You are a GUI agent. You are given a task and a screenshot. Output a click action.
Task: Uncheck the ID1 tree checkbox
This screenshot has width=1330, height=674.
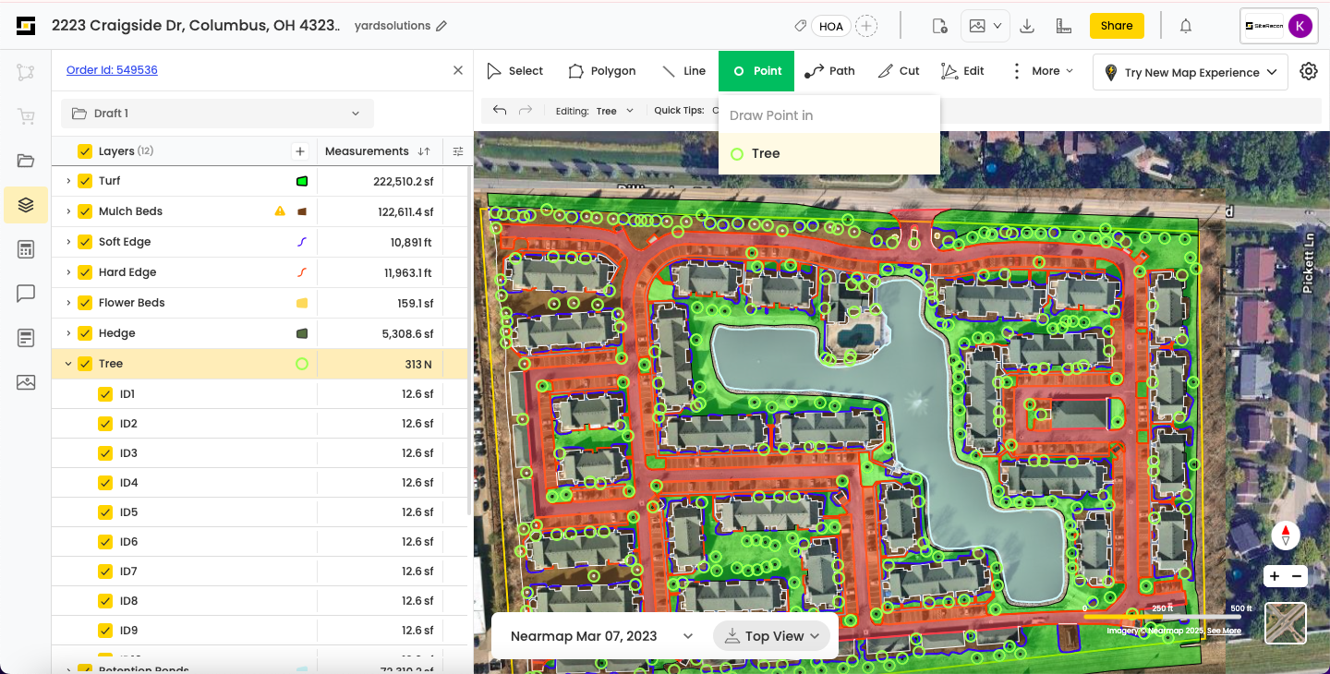point(105,394)
